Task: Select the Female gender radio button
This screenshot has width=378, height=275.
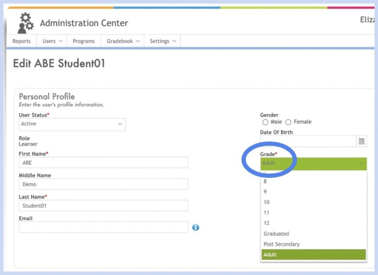Action: (288, 122)
